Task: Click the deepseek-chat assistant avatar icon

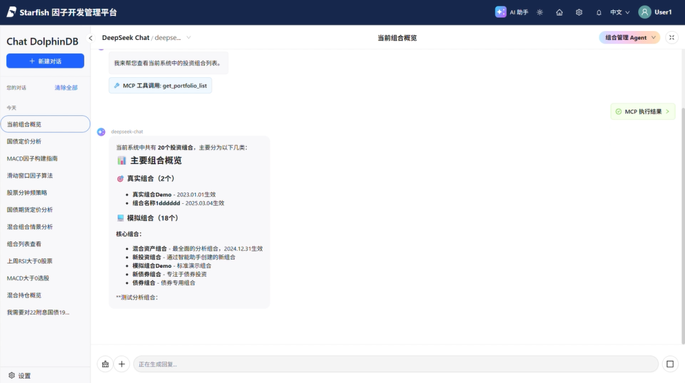Action: point(101,132)
